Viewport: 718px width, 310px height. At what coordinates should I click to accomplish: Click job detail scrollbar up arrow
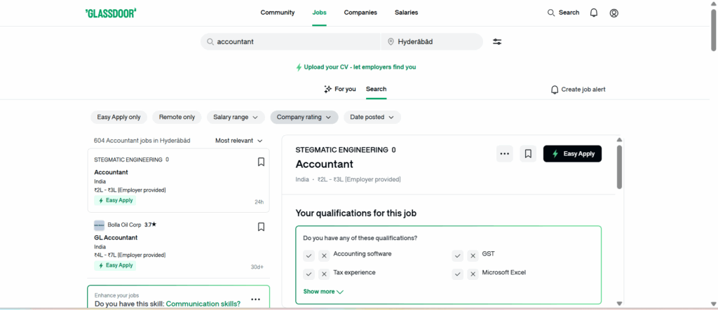[x=619, y=139]
